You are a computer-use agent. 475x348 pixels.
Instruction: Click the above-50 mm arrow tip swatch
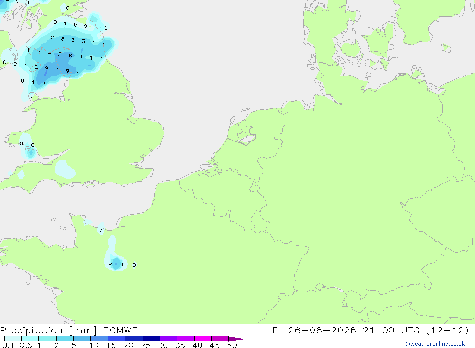[237, 339]
